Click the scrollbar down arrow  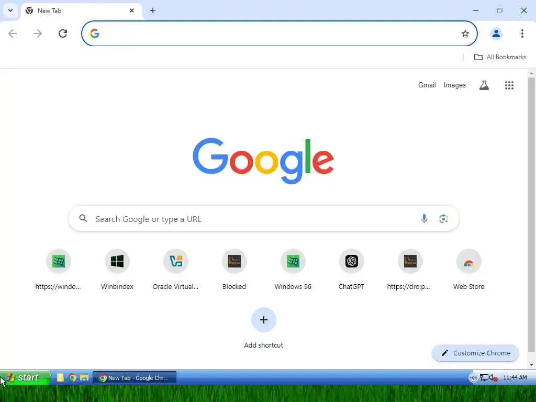pyautogui.click(x=532, y=365)
